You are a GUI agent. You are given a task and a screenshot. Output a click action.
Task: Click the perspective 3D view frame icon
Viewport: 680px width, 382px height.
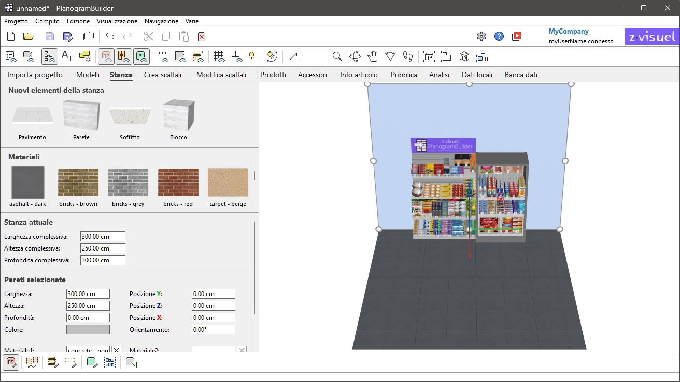click(464, 56)
